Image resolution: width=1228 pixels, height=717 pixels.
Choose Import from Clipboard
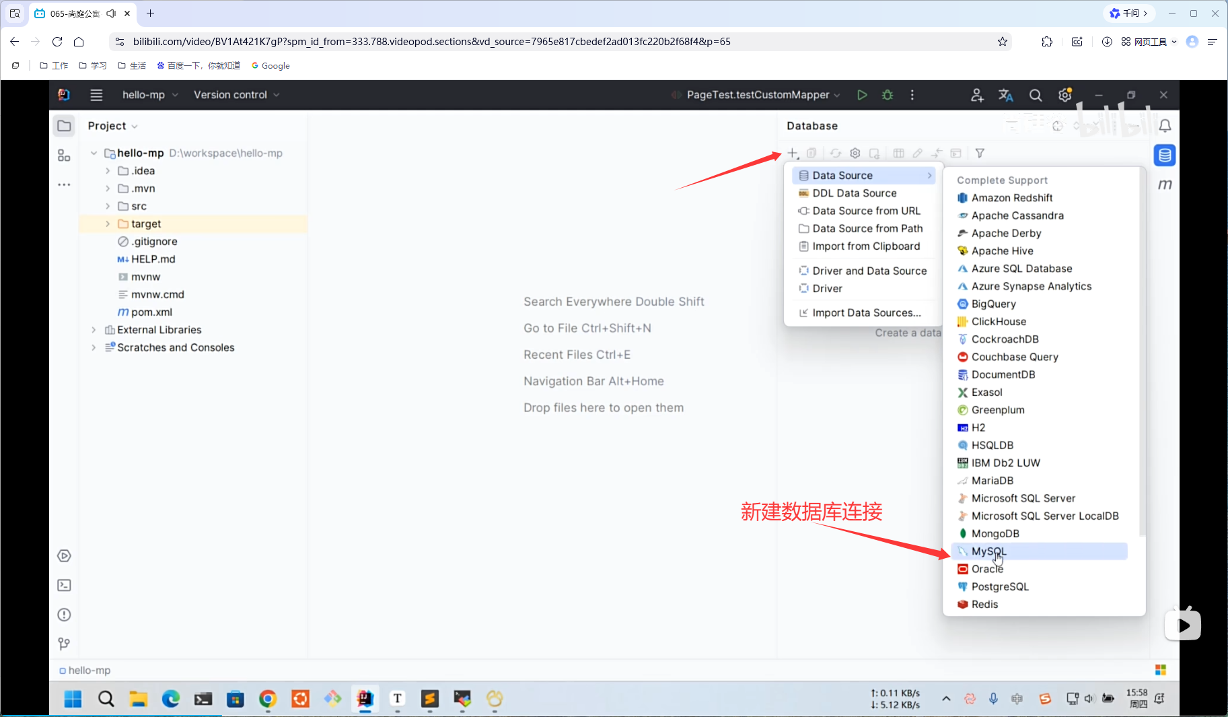pyautogui.click(x=863, y=246)
